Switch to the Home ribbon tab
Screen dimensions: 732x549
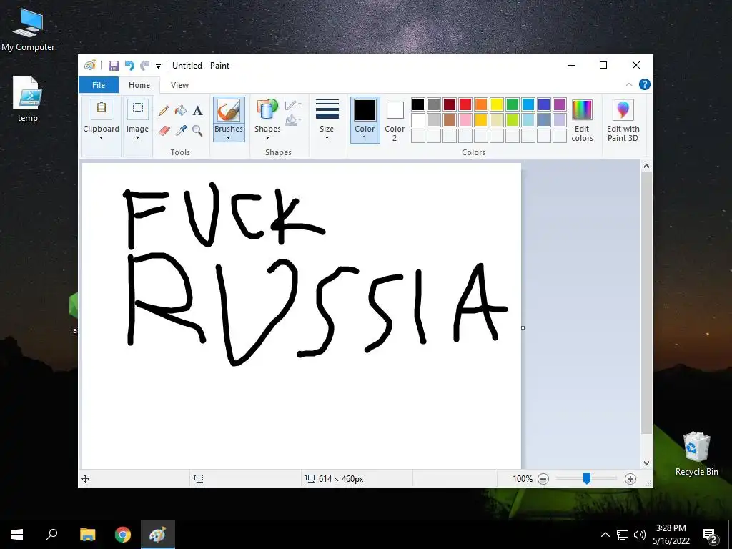pos(139,85)
